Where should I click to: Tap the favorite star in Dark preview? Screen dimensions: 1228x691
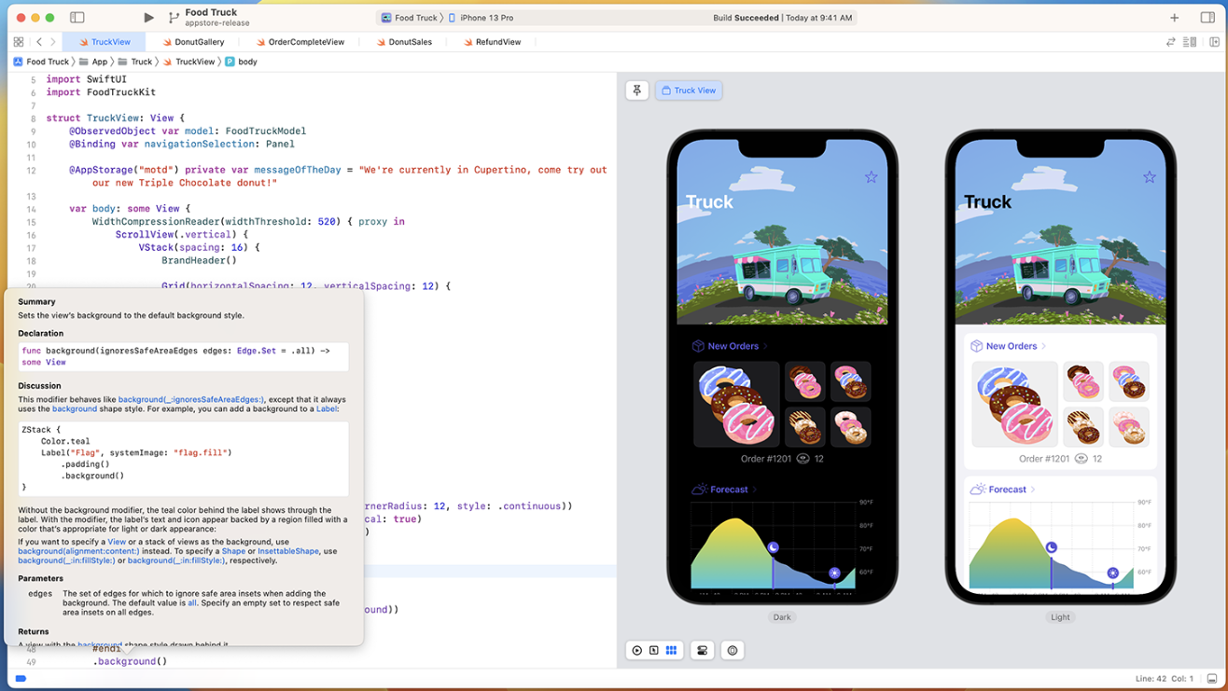(x=871, y=177)
